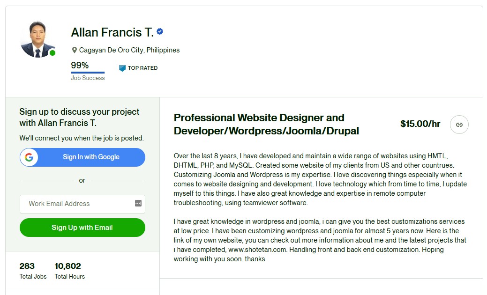
Task: Click the Cagayan De Oro City location text
Action: [x=129, y=50]
